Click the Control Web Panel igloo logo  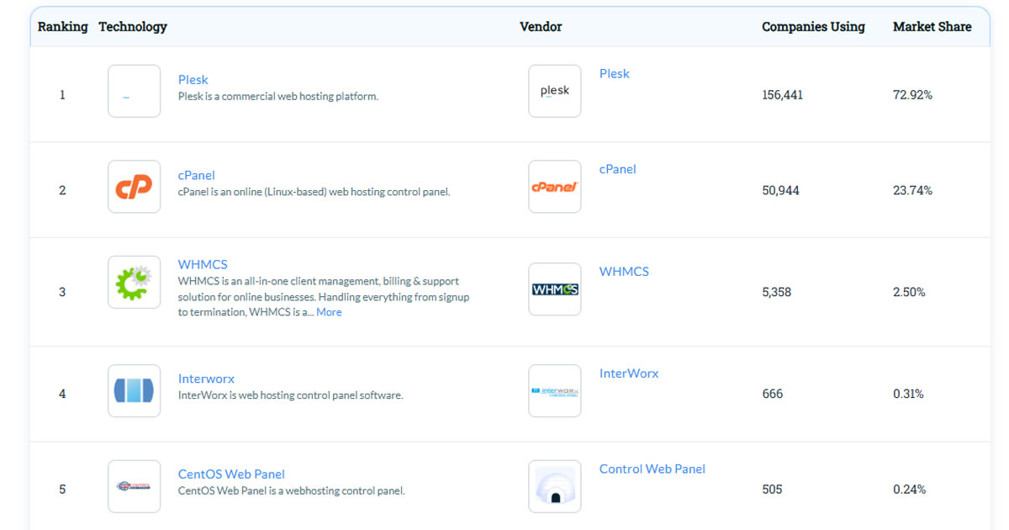pyautogui.click(x=554, y=486)
